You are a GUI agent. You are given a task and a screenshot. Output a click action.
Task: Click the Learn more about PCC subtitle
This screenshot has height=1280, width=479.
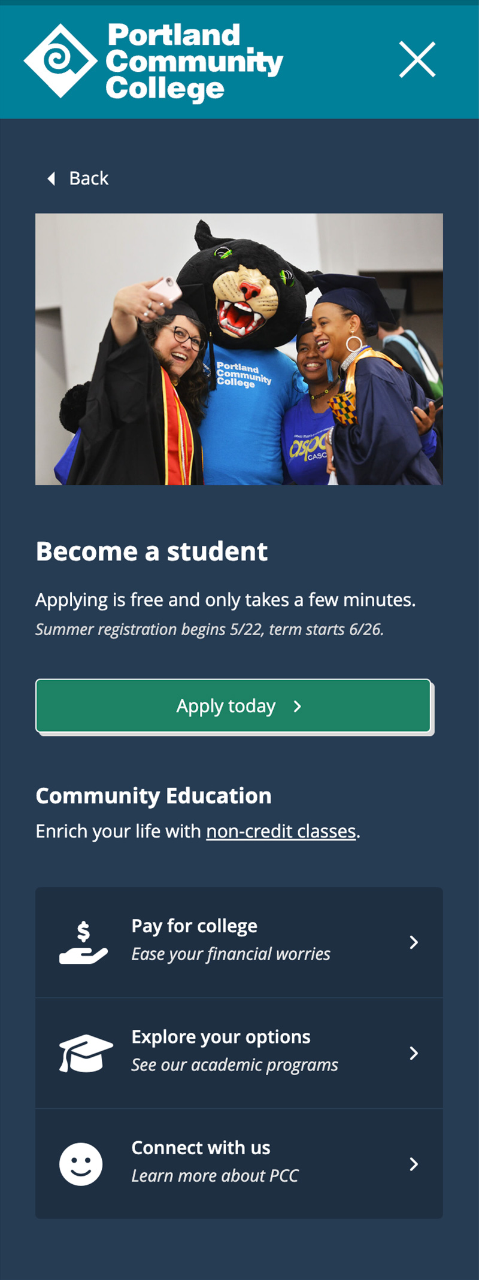coord(214,1176)
